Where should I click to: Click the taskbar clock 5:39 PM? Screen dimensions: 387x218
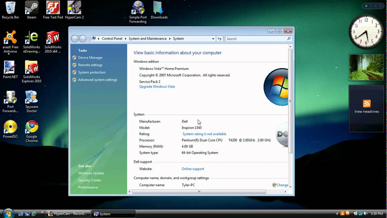tap(377, 214)
